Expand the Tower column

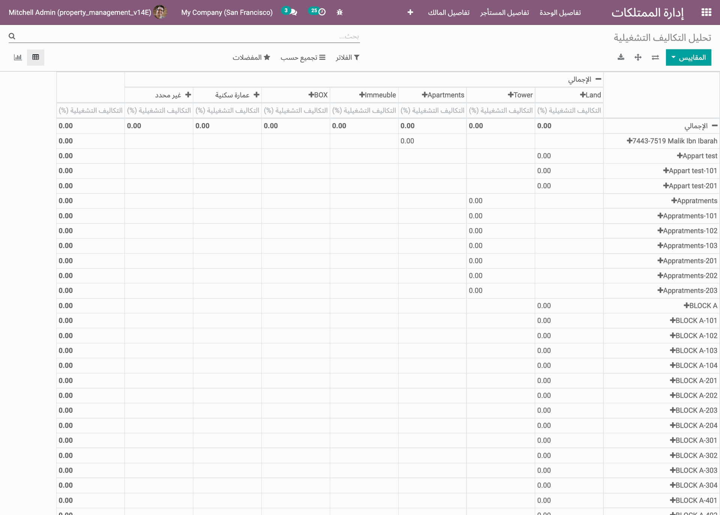[520, 95]
